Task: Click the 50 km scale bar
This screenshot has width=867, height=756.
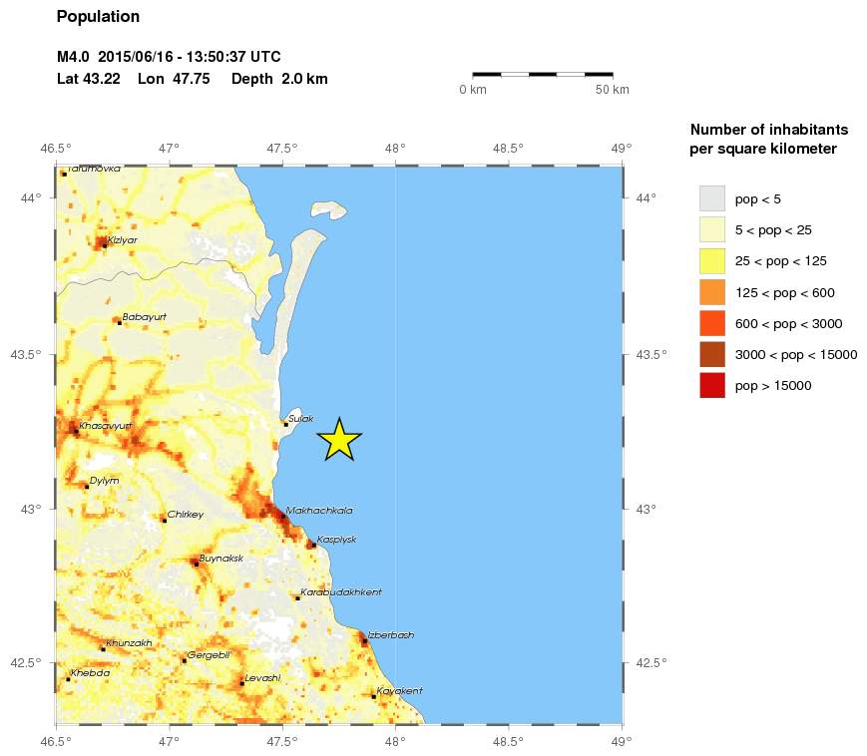Action: [542, 74]
